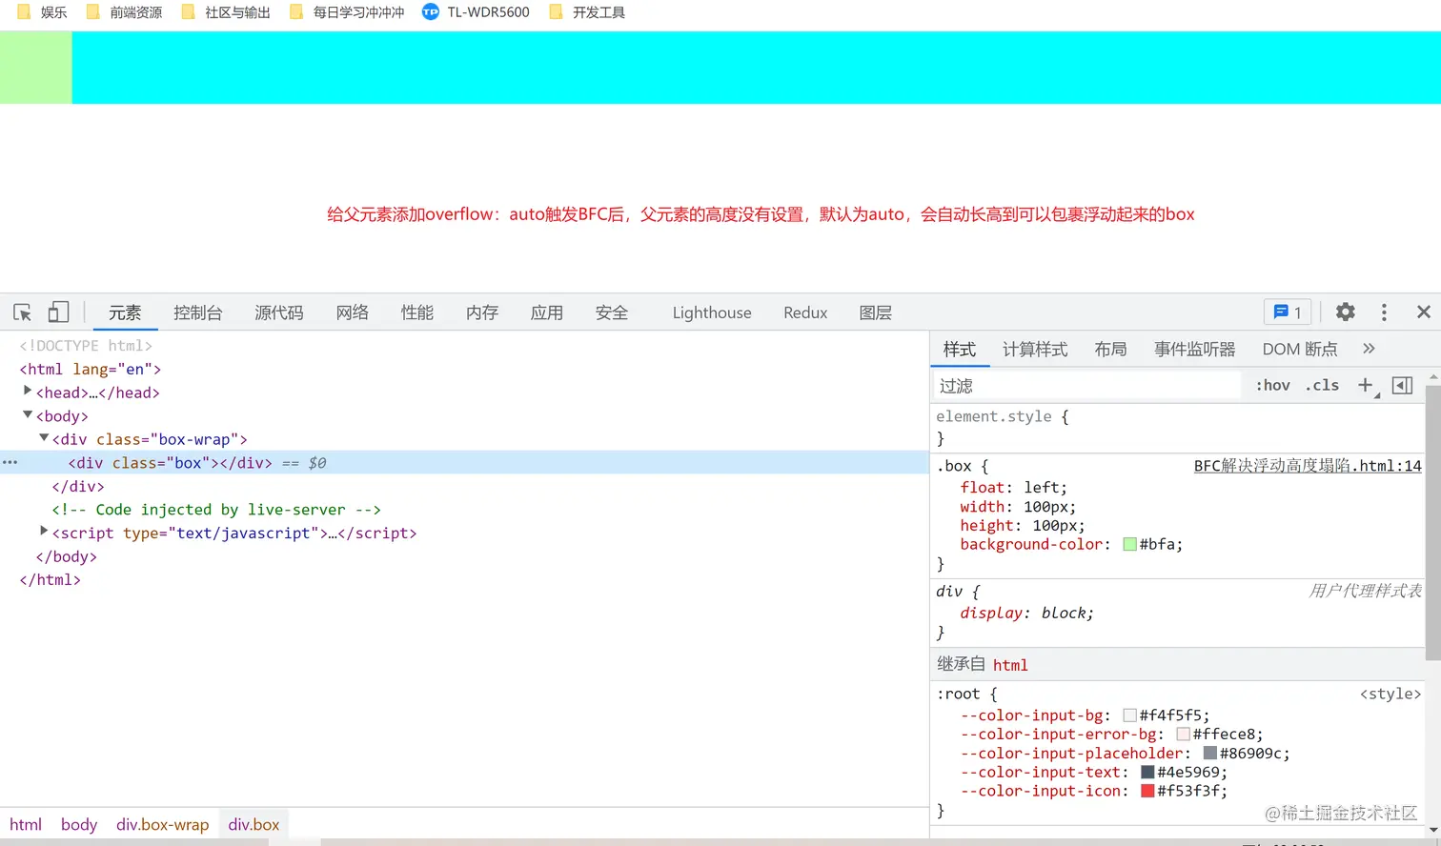The width and height of the screenshot is (1441, 846).
Task: Switch to the 源代码 tab
Action: coord(279,312)
